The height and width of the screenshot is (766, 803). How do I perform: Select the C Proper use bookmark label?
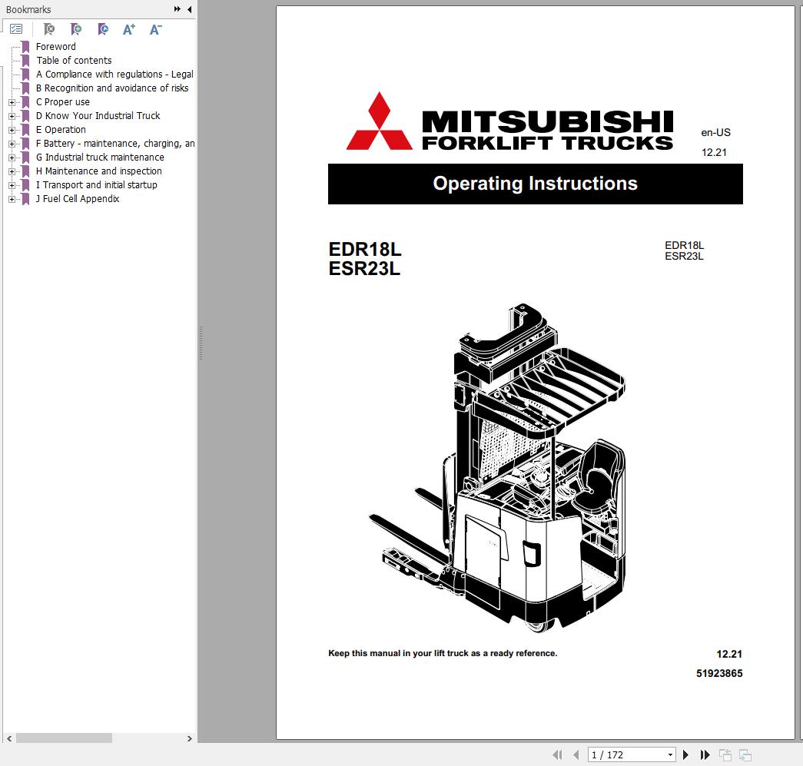point(63,102)
